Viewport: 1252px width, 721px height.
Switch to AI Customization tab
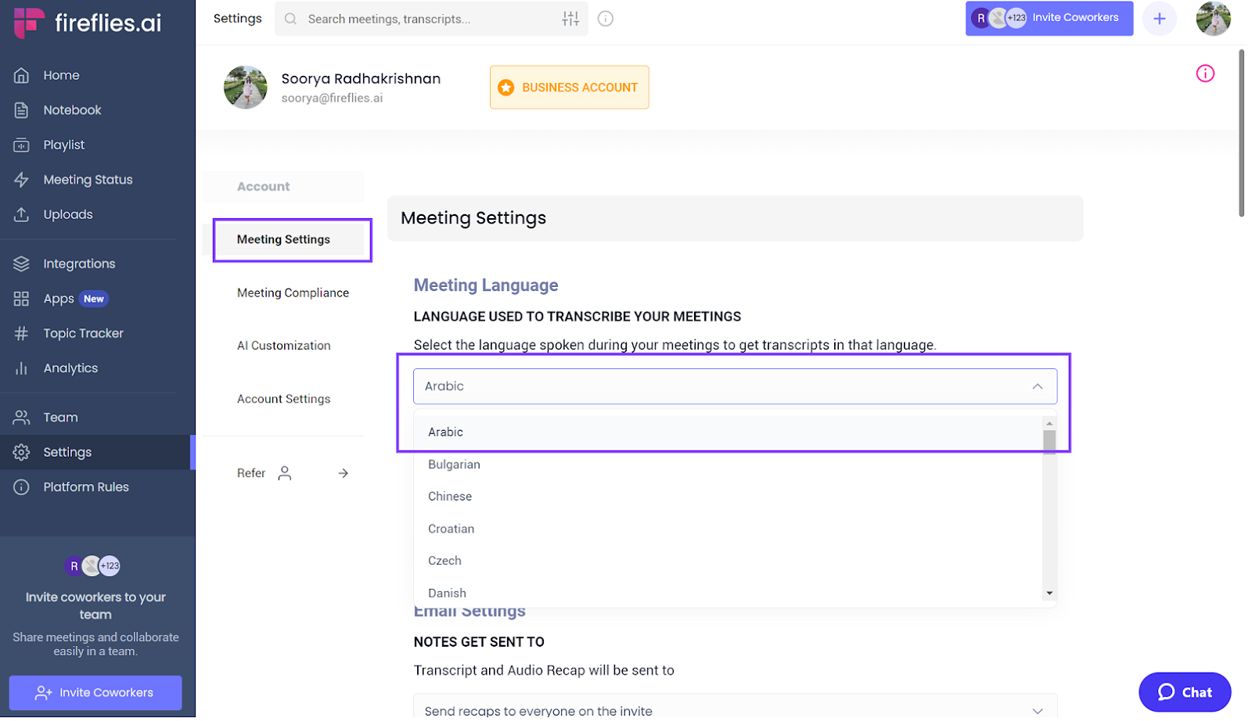point(284,346)
